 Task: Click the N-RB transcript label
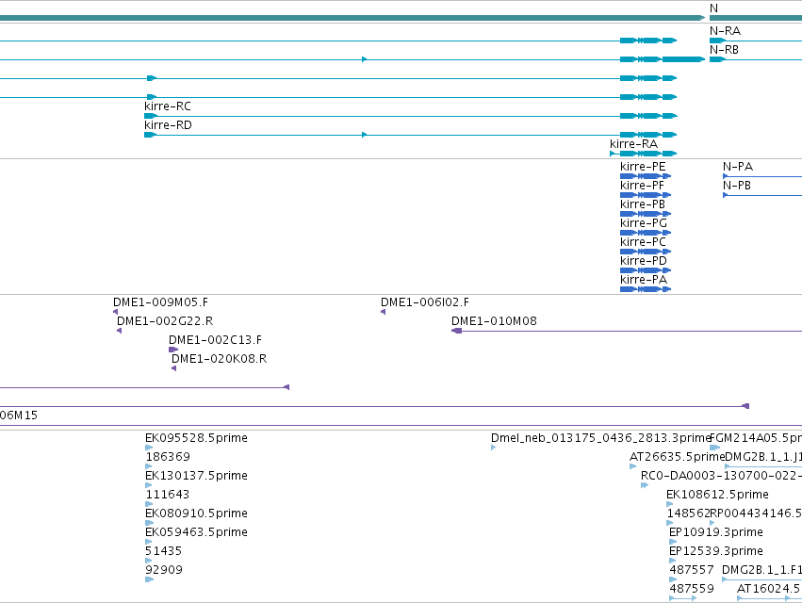pos(724,50)
